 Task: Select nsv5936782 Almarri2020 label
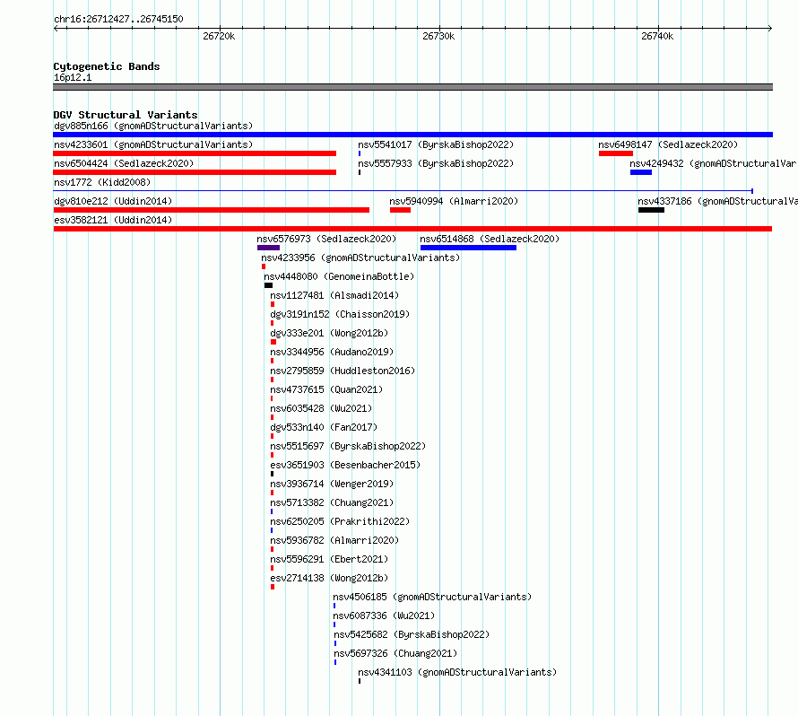[x=334, y=540]
